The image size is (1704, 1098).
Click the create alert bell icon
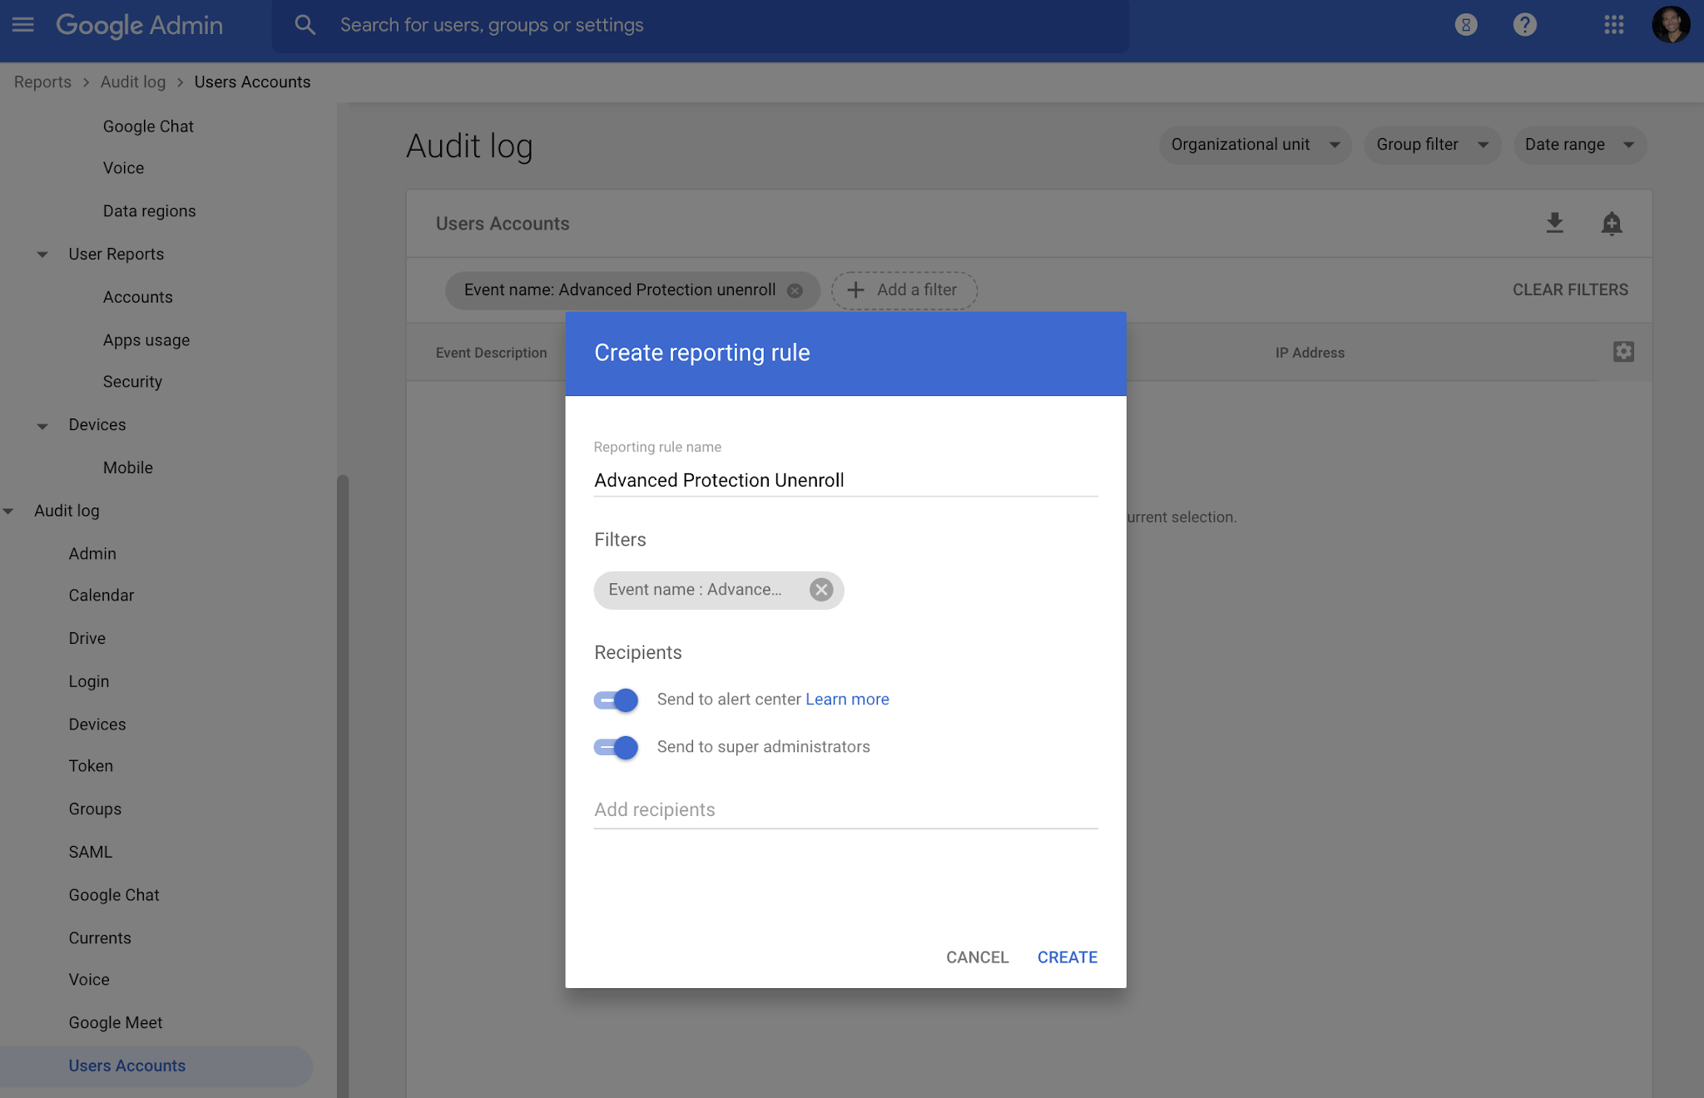pos(1612,223)
